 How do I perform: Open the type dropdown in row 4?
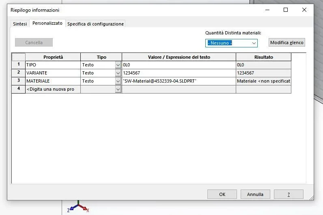click(x=118, y=89)
